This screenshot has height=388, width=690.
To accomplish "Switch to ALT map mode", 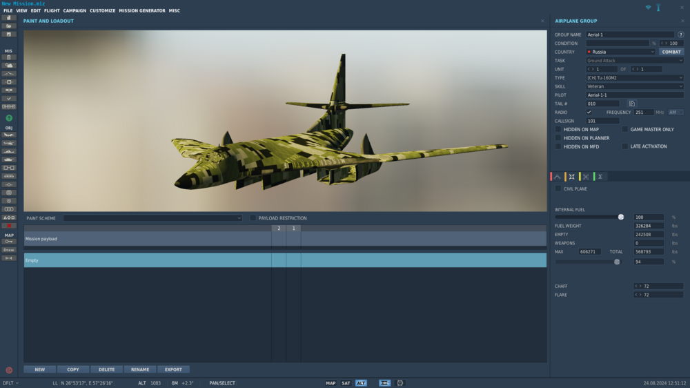I will click(361, 383).
